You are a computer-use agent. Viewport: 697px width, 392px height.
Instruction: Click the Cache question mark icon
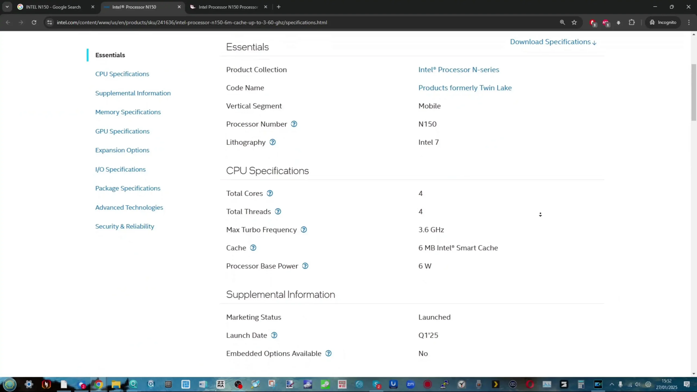[253, 248]
